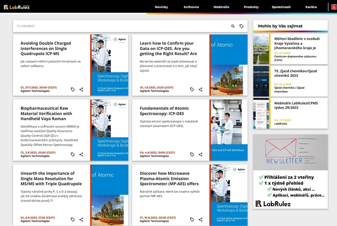Open article '75. Zjazd chemikov/Sjezd chemiků 2023'
Viewport: 337px width, 226px height.
(x=296, y=73)
